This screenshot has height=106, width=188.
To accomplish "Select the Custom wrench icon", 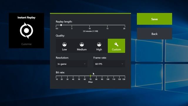I will coord(116,44).
